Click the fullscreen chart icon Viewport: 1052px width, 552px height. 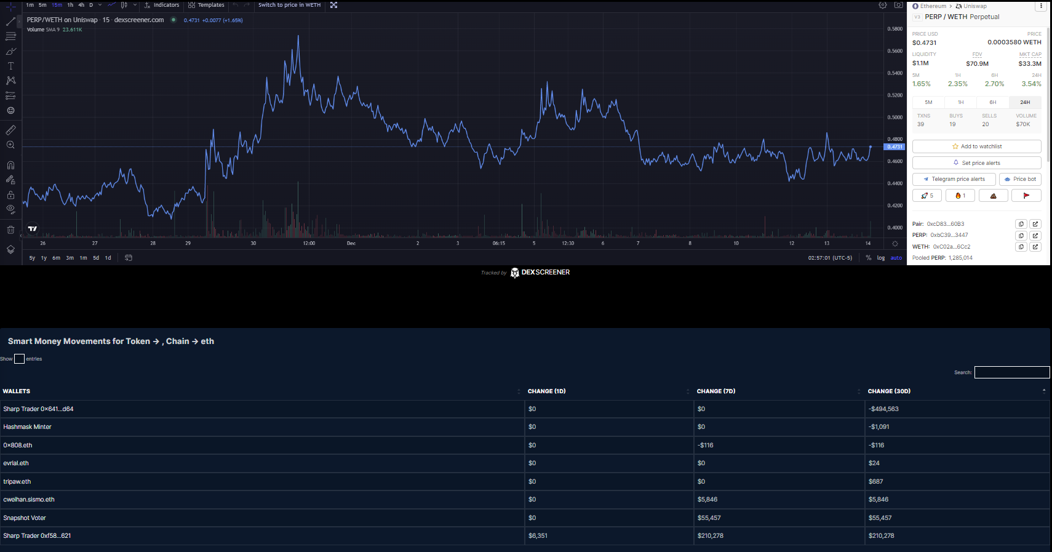pos(333,5)
